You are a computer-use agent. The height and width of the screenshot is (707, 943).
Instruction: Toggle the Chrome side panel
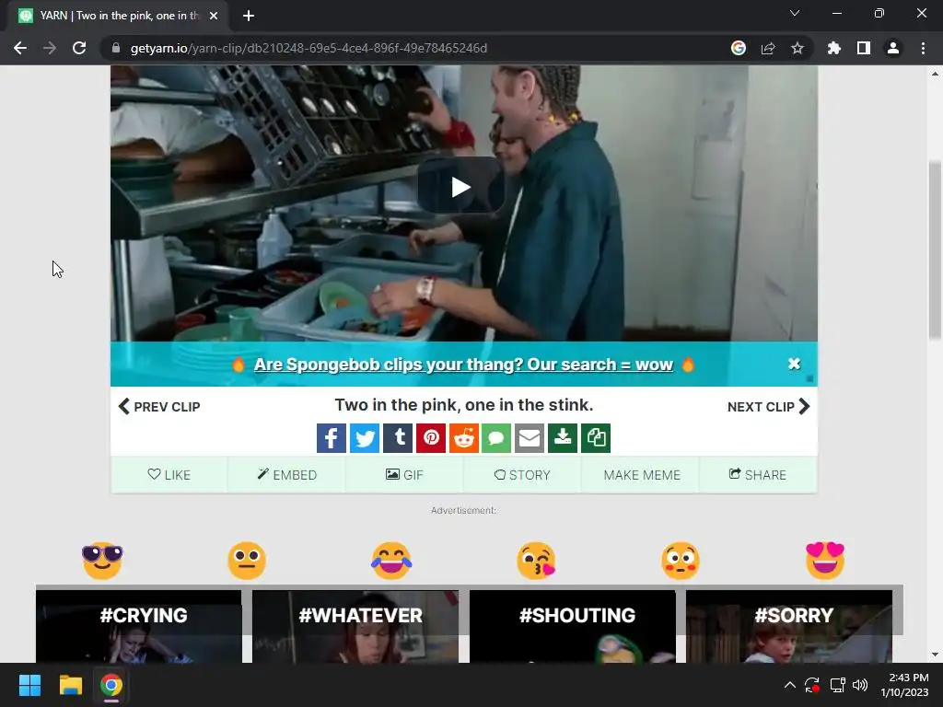[x=864, y=48]
